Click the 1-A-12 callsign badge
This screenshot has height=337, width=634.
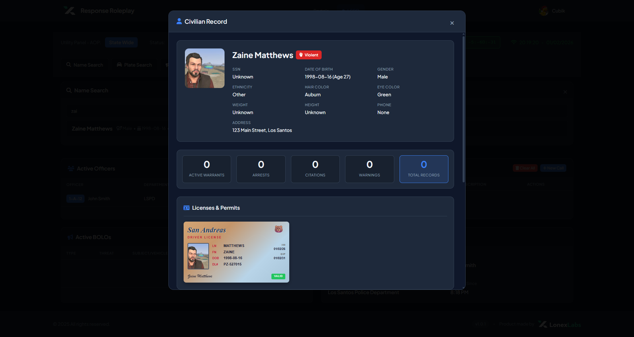(76, 199)
